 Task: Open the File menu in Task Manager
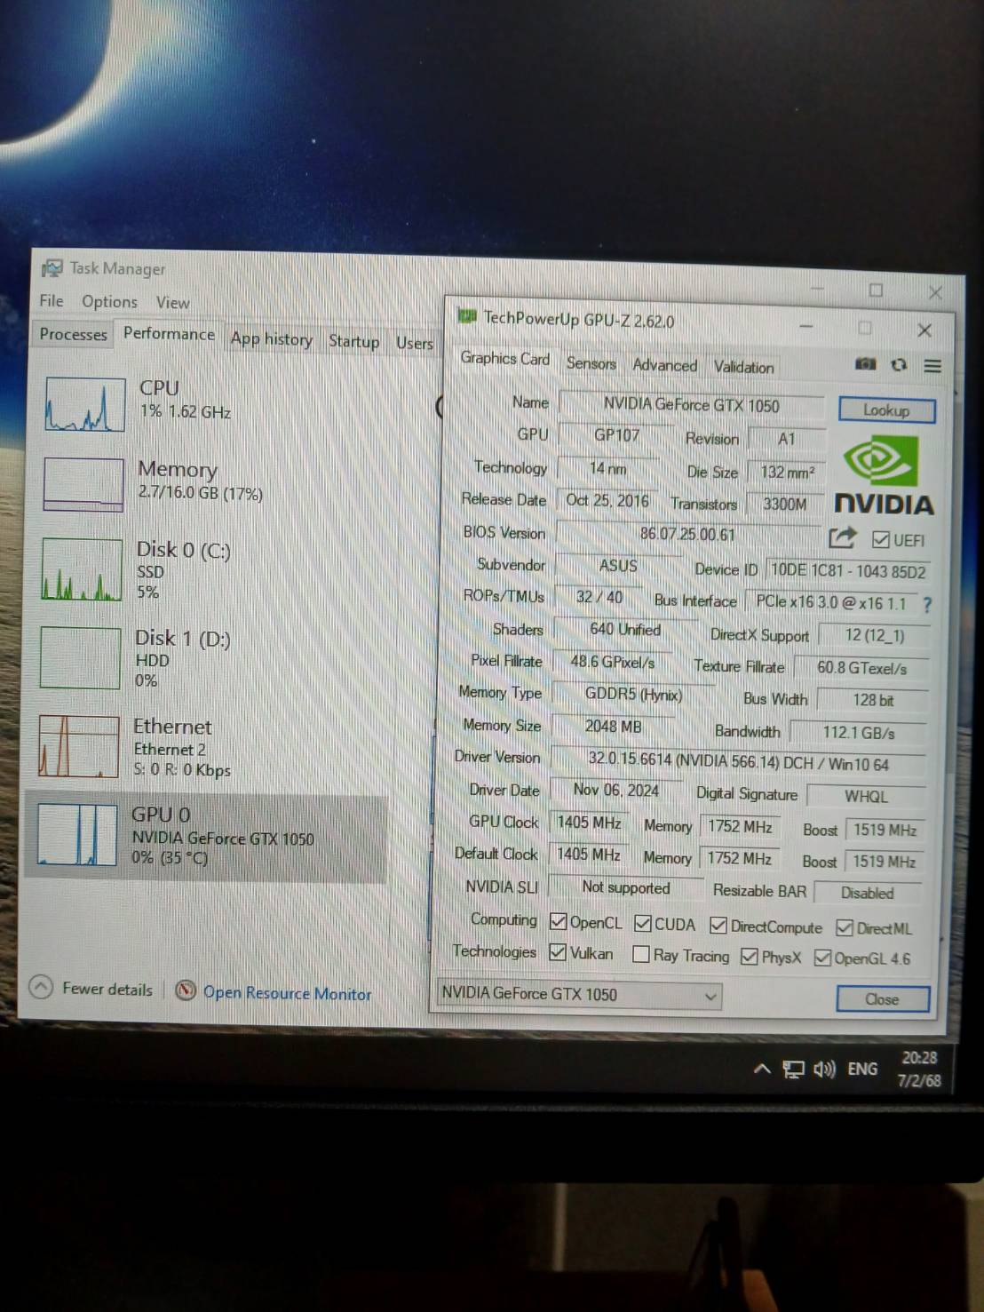(x=52, y=300)
